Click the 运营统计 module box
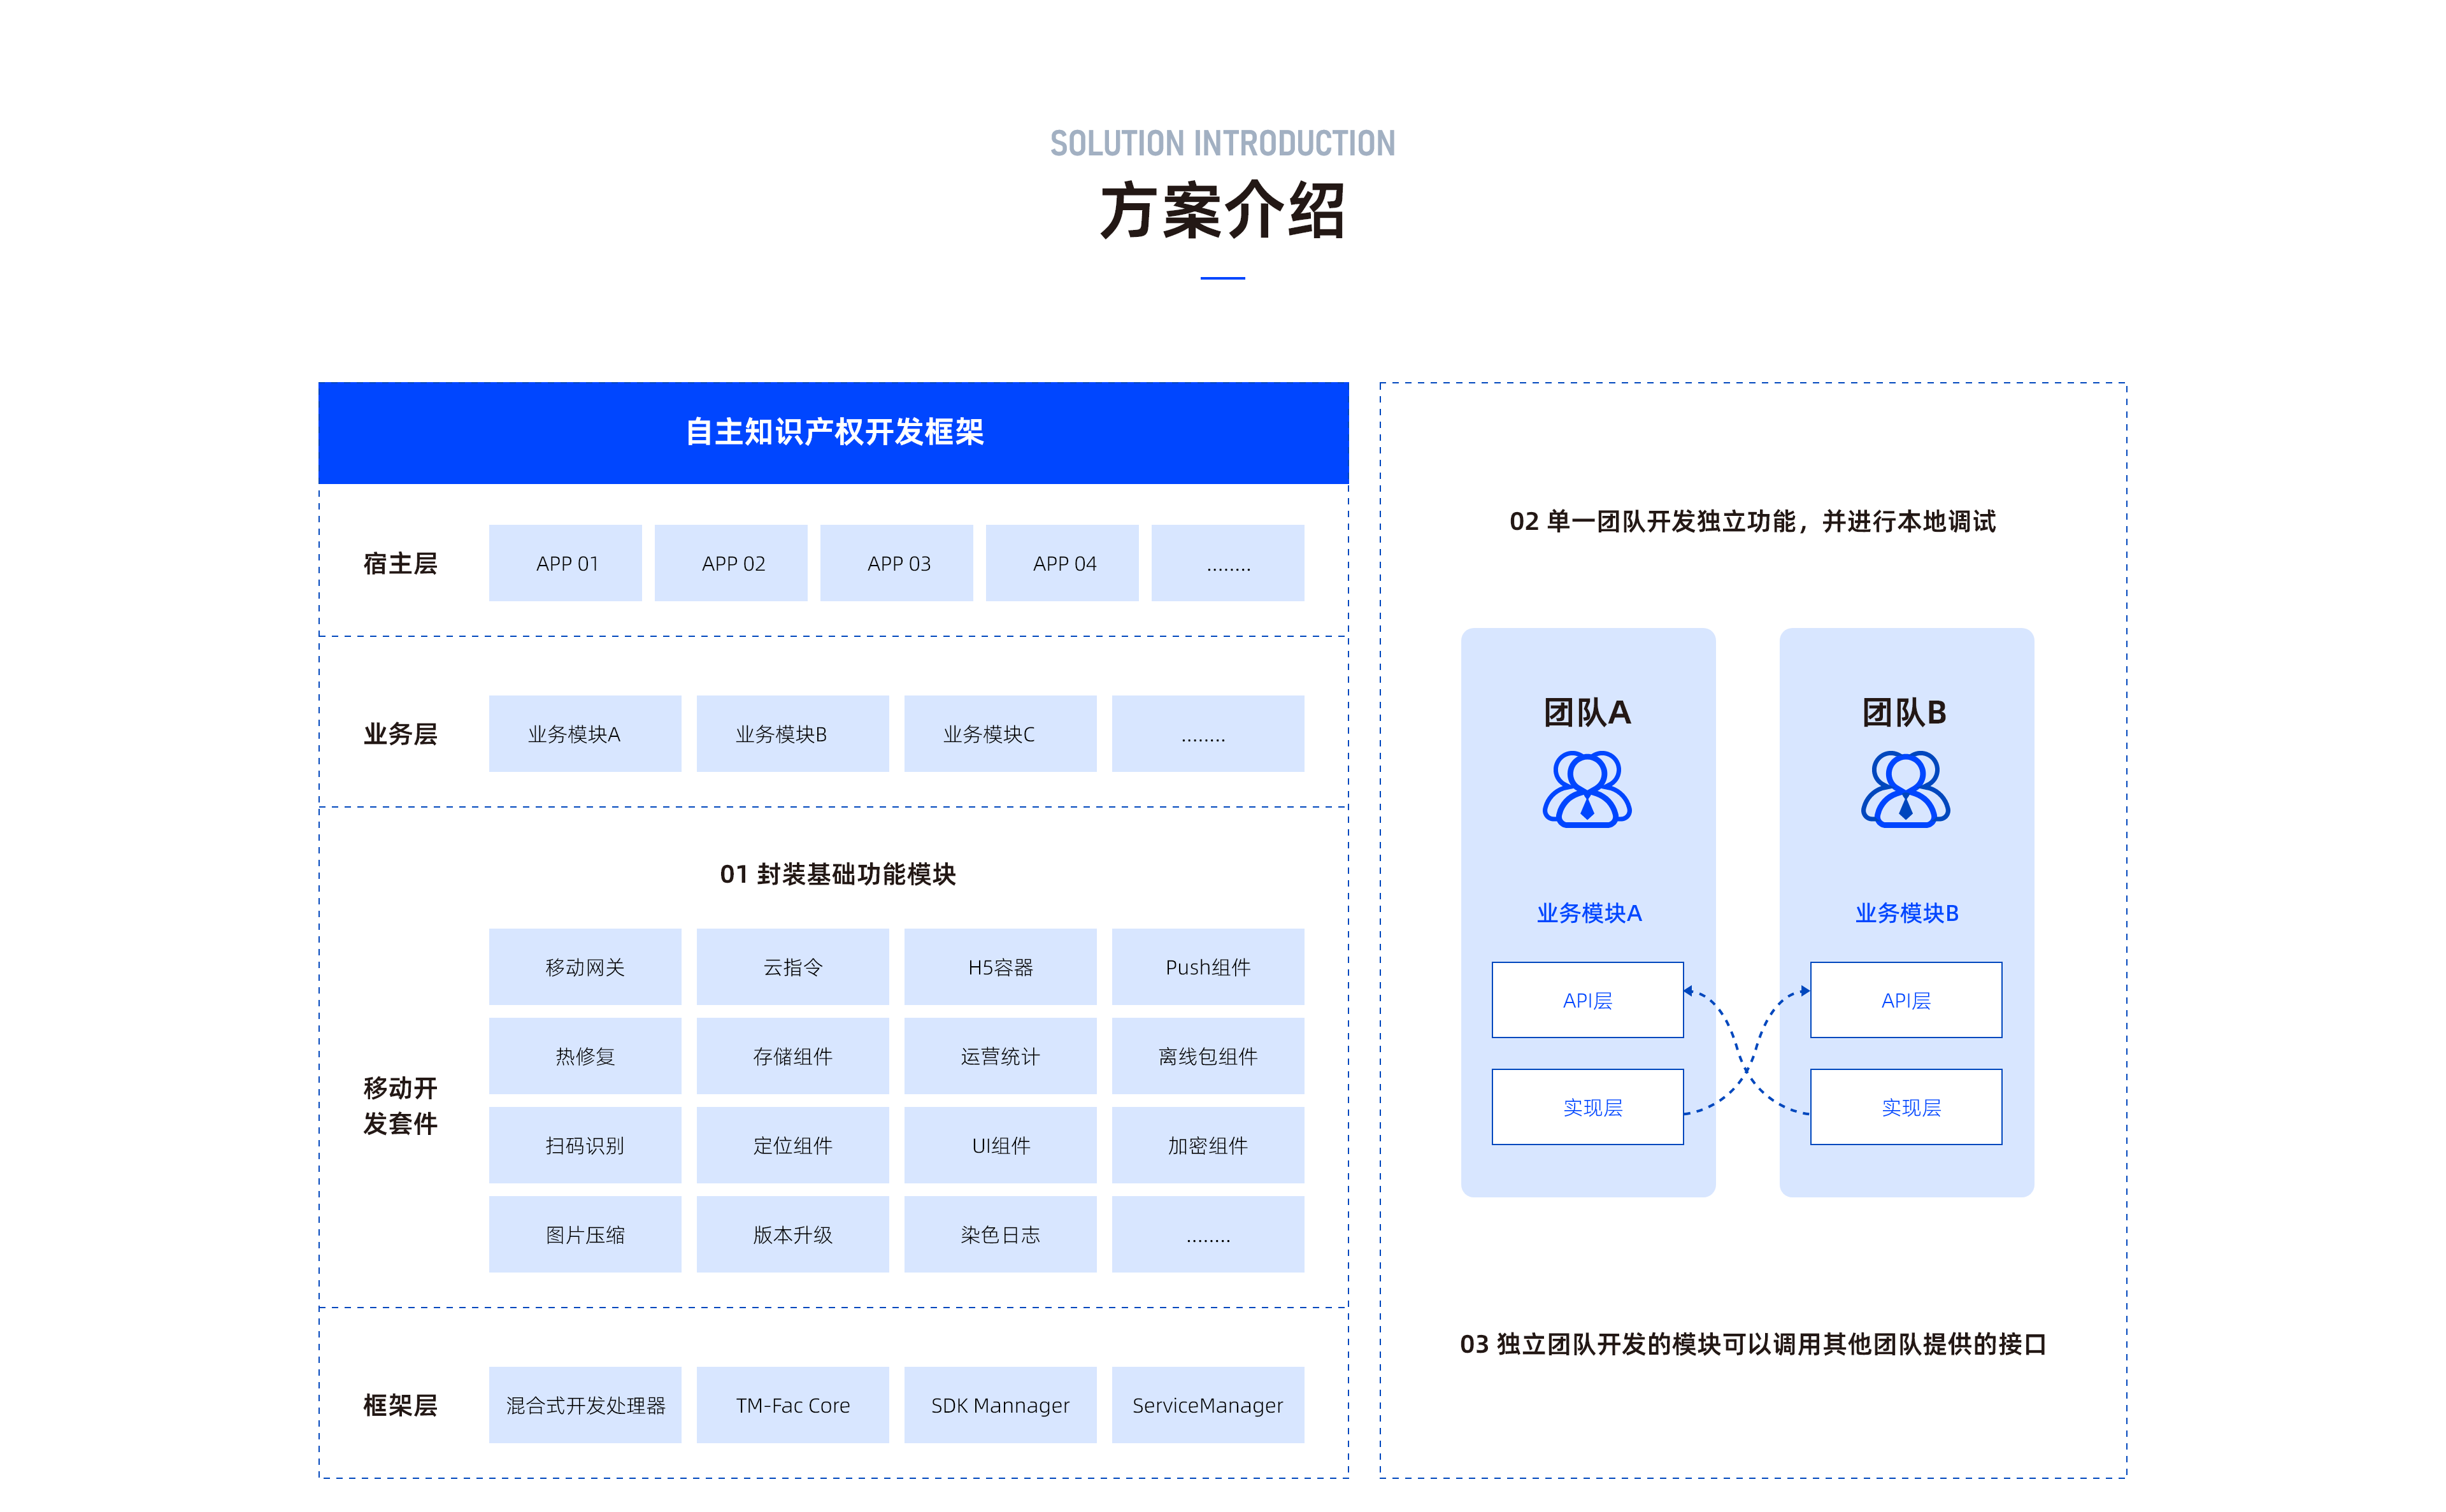 tap(1000, 1056)
